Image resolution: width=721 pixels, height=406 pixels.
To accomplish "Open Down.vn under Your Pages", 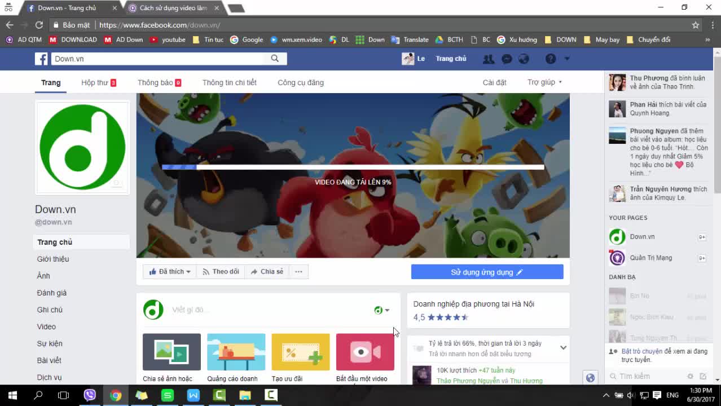I will [x=642, y=237].
